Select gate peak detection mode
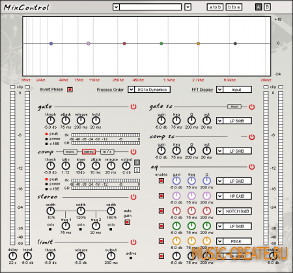Viewport: 293px width, 273px height. click(x=46, y=134)
